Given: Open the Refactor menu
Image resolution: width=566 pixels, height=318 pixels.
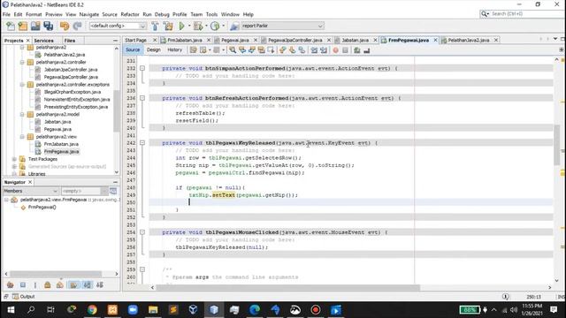Looking at the screenshot, I should (130, 14).
